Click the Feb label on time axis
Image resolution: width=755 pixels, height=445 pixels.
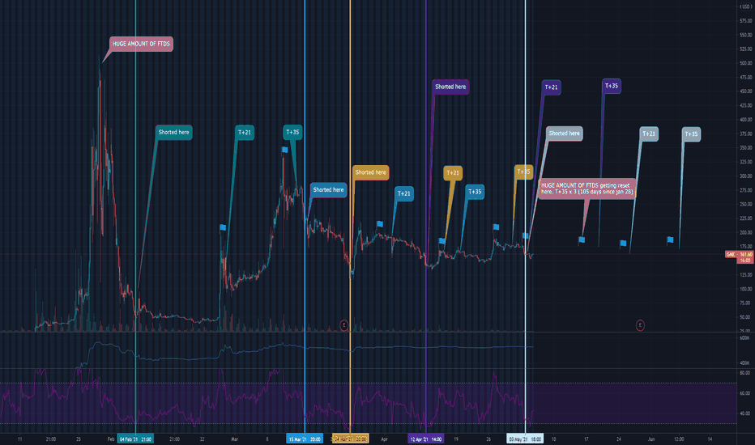111,439
